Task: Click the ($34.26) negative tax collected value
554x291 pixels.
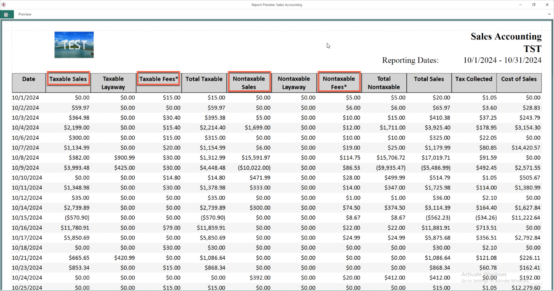Action: point(486,218)
